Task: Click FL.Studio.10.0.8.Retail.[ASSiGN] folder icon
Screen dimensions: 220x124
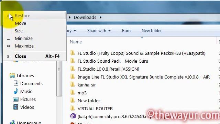Action: click(x=73, y=69)
